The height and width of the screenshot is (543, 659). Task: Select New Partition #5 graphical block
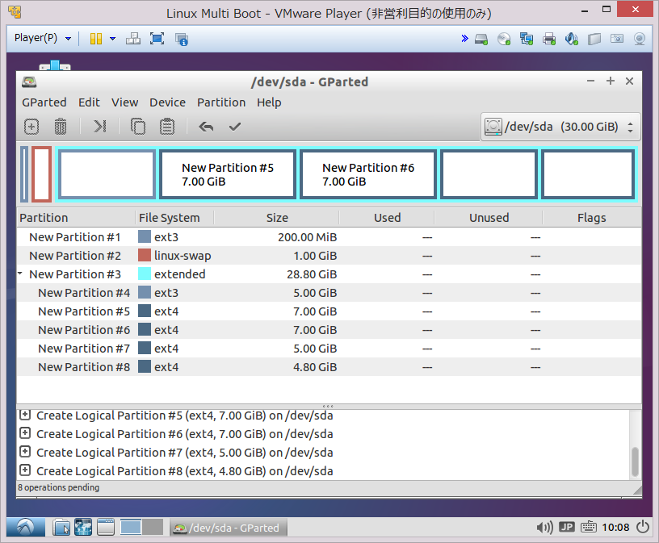[x=228, y=174]
